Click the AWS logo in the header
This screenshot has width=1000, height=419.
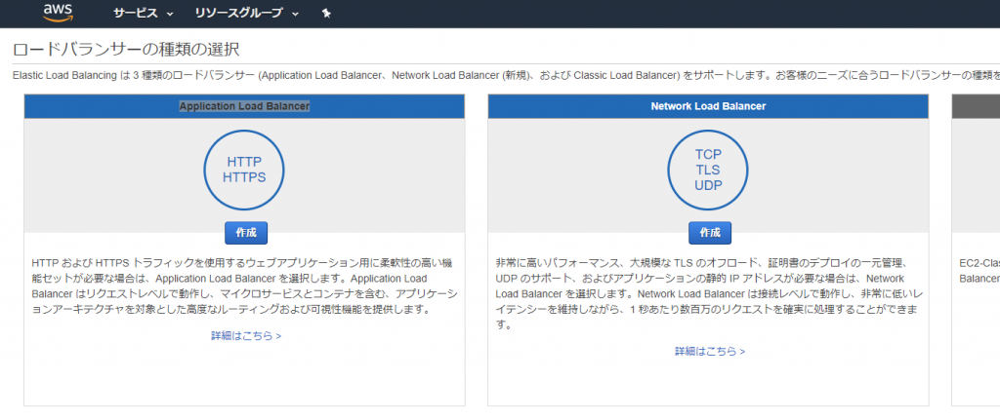(x=59, y=13)
